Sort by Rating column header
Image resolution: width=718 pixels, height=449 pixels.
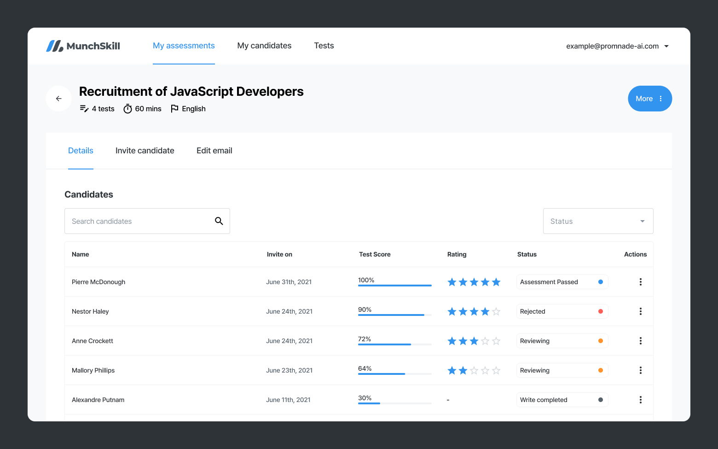(x=457, y=254)
